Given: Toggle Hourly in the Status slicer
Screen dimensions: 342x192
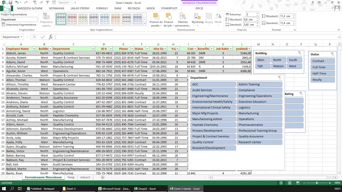Looking at the screenshot, I should point(322,80).
